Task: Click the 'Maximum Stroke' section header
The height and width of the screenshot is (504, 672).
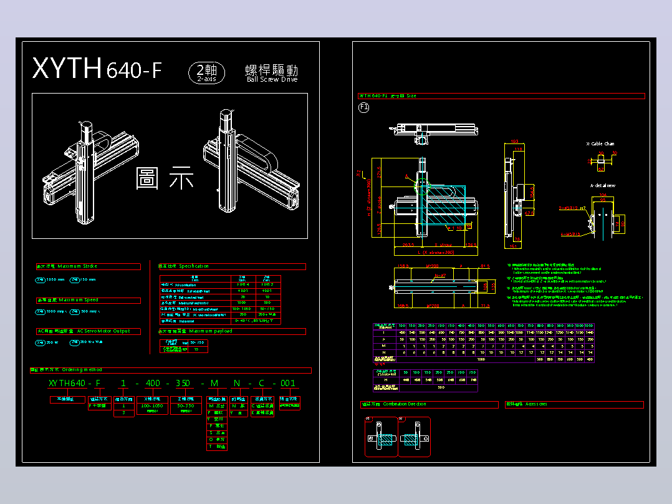Action: (x=89, y=266)
